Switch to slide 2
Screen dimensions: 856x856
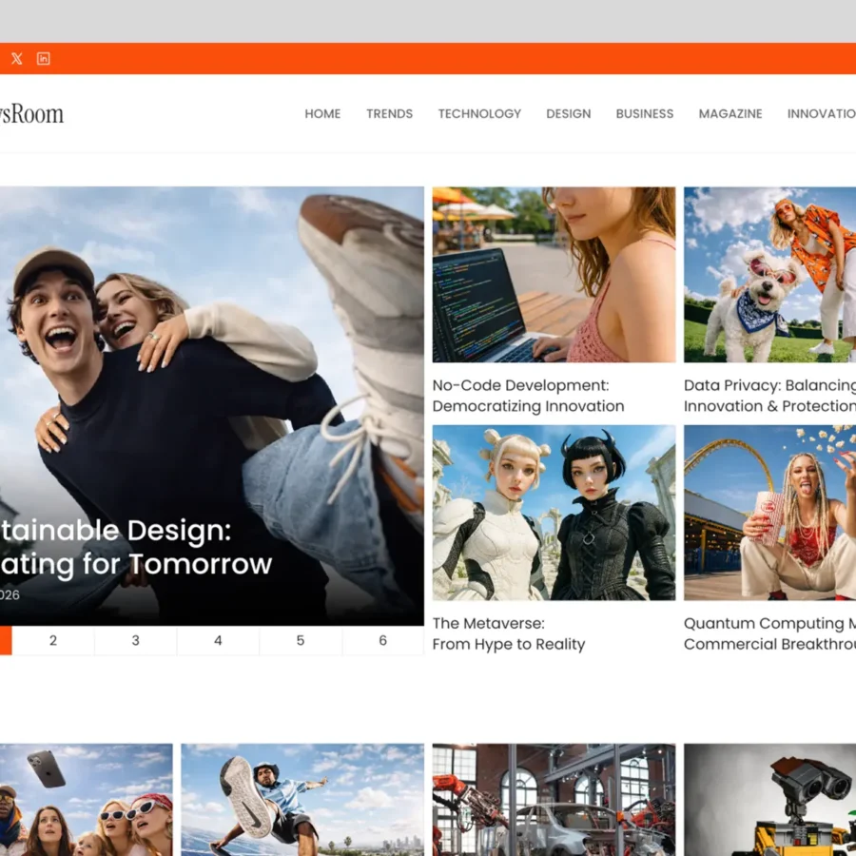click(53, 640)
